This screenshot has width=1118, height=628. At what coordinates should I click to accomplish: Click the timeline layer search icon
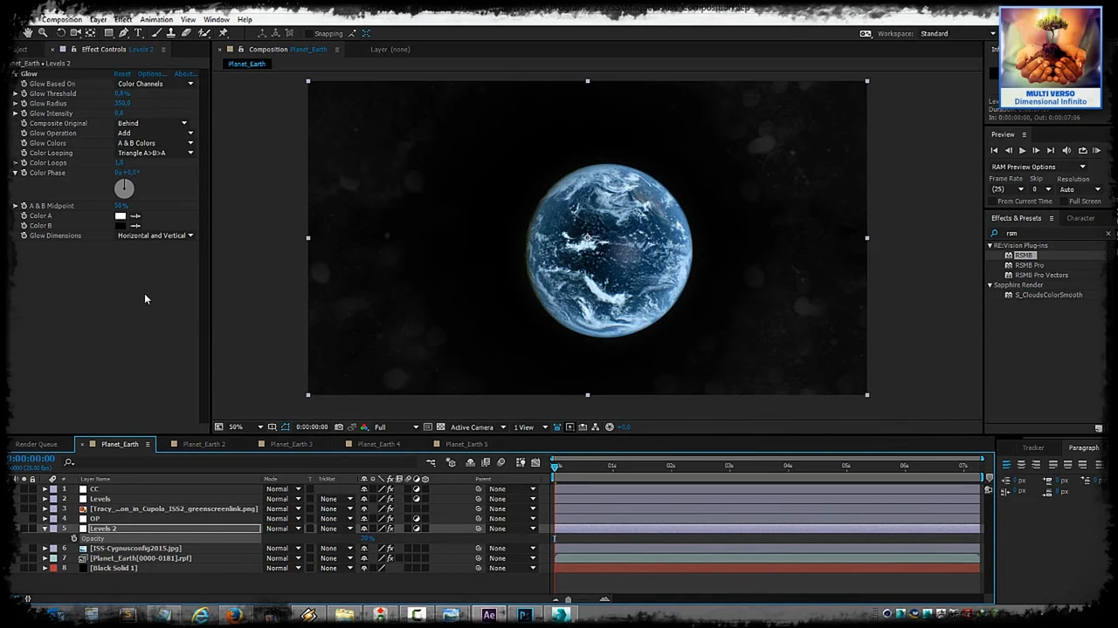pos(69,461)
